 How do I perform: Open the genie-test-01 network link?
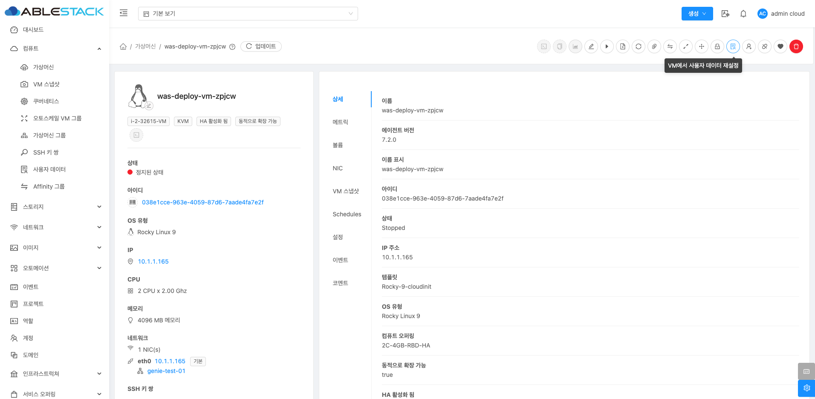tap(166, 371)
